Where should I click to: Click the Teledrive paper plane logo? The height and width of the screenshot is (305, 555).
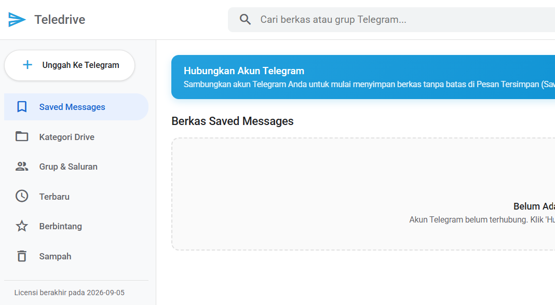17,20
